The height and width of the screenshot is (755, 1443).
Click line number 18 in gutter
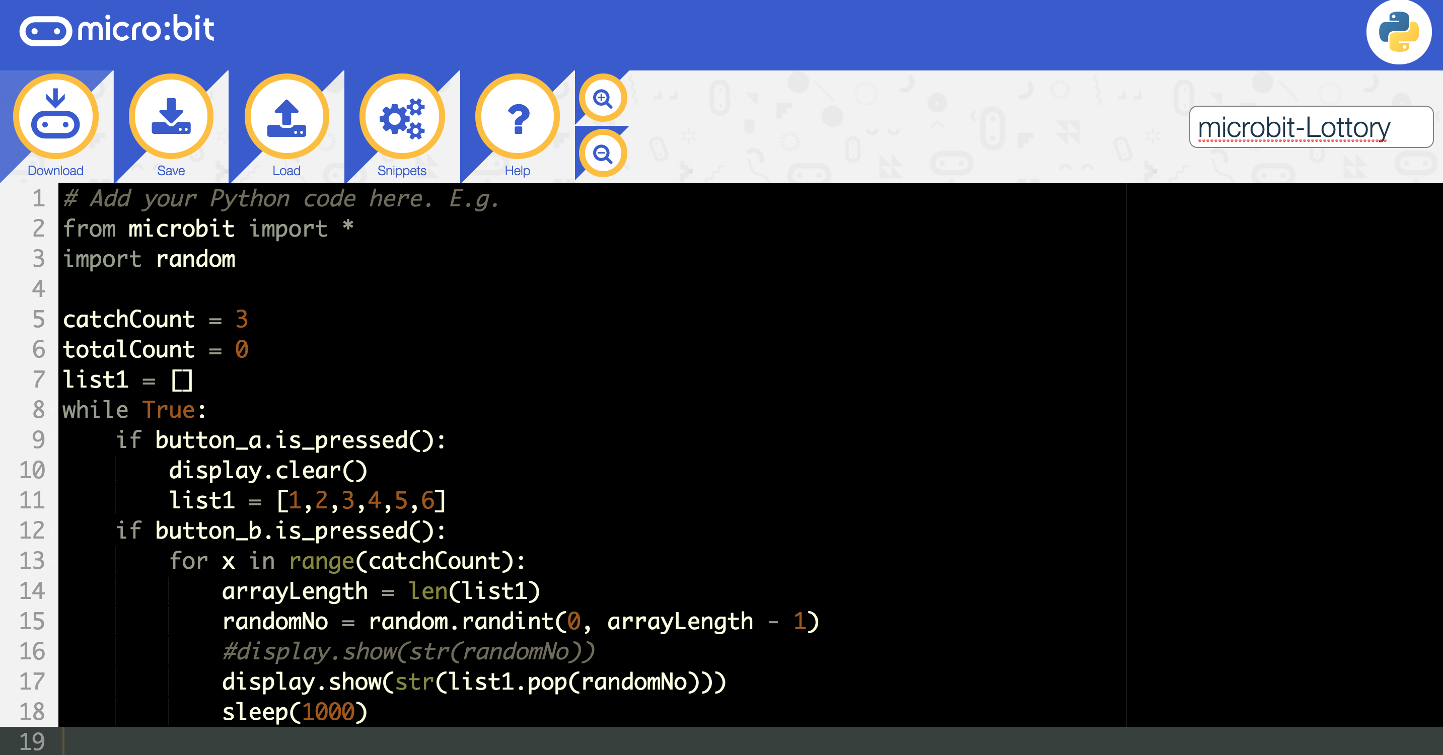coord(32,711)
